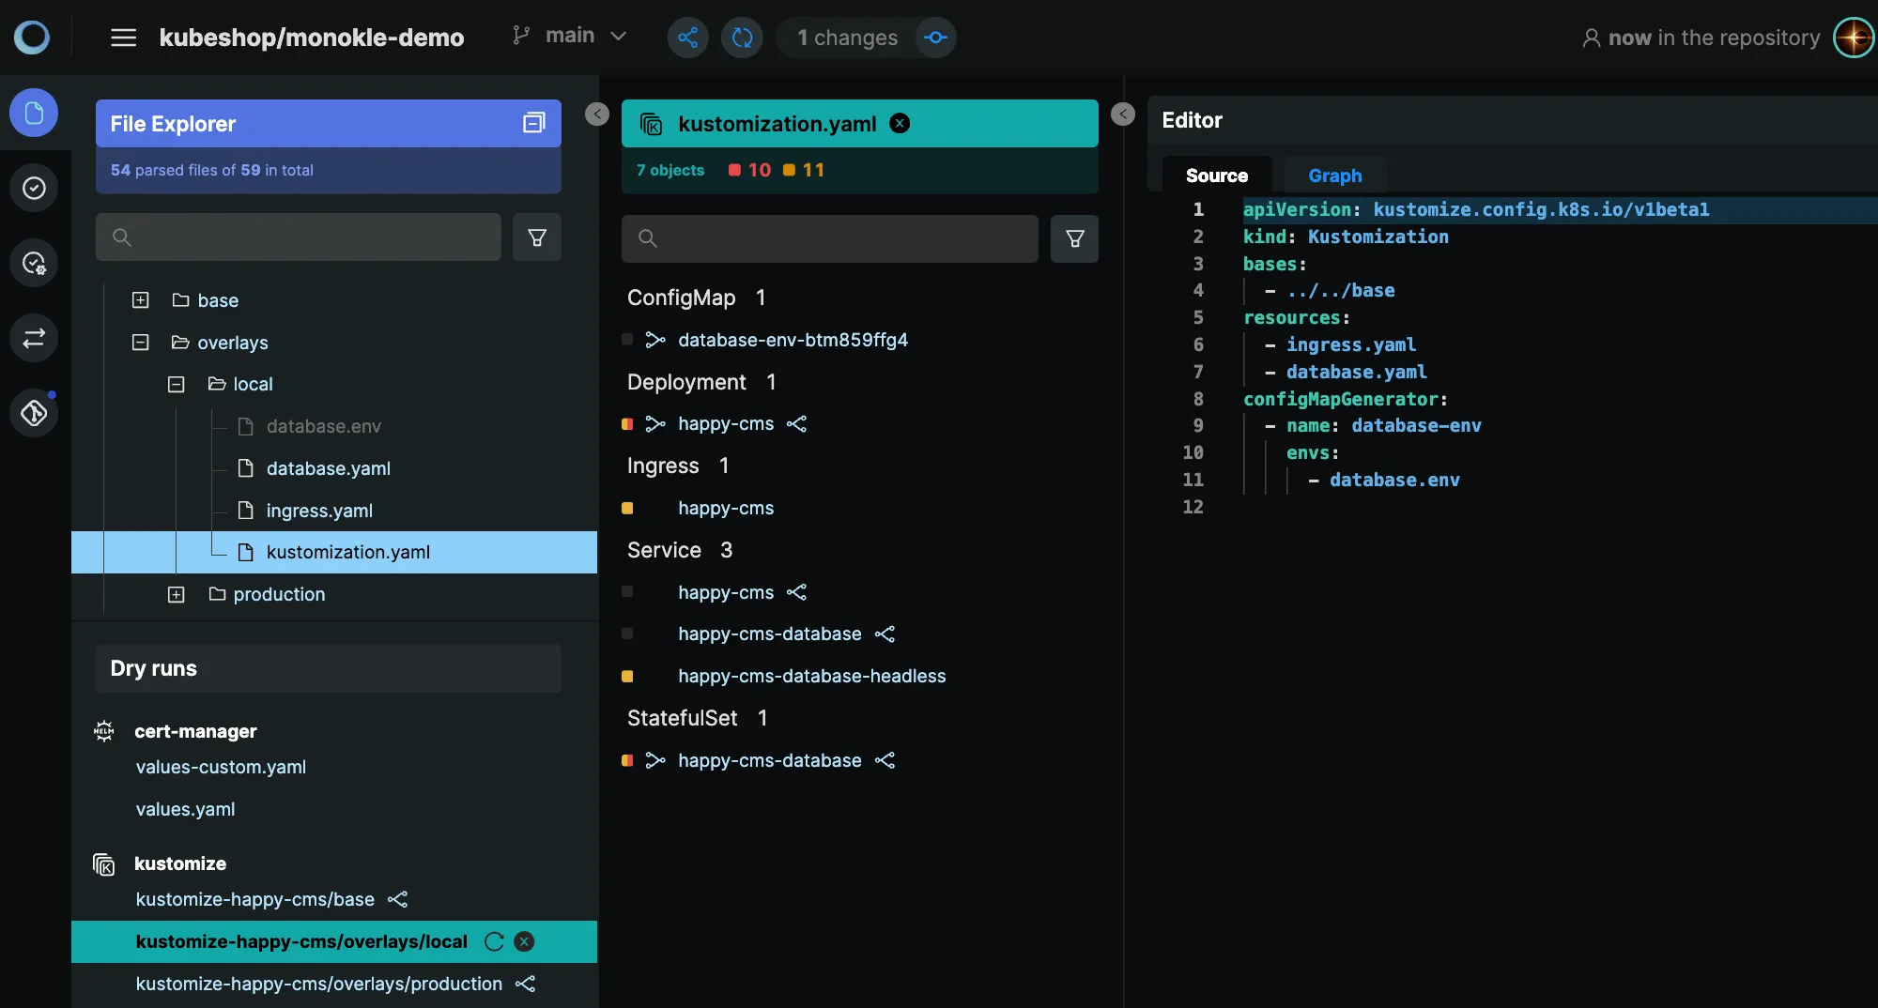Click the resource navigator search field

830,238
